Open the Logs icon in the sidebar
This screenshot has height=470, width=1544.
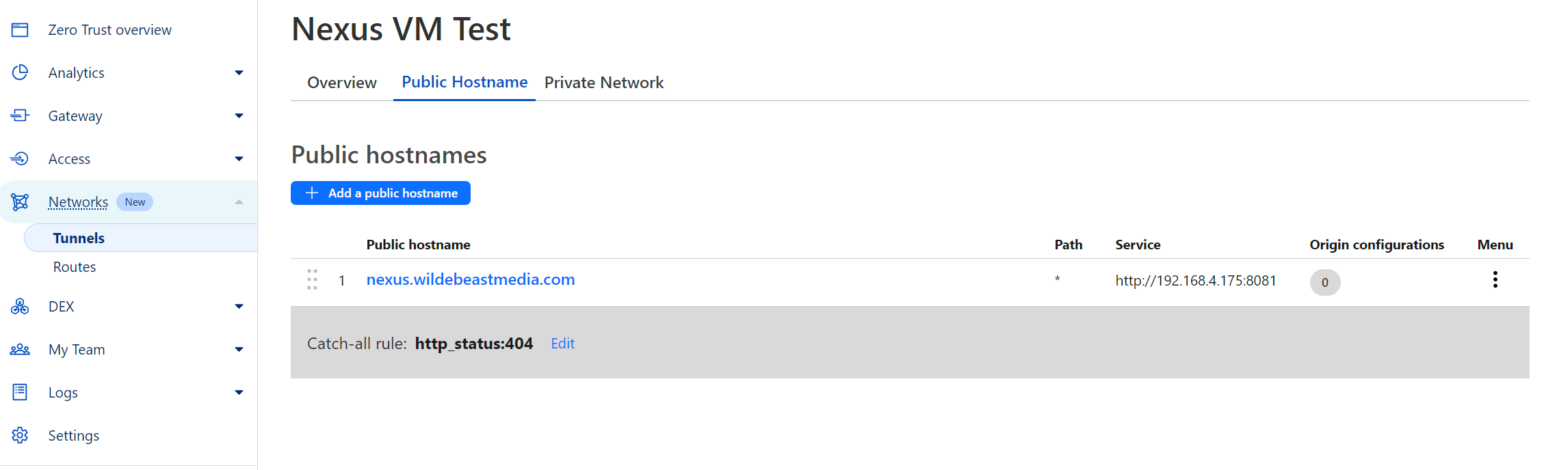(20, 392)
